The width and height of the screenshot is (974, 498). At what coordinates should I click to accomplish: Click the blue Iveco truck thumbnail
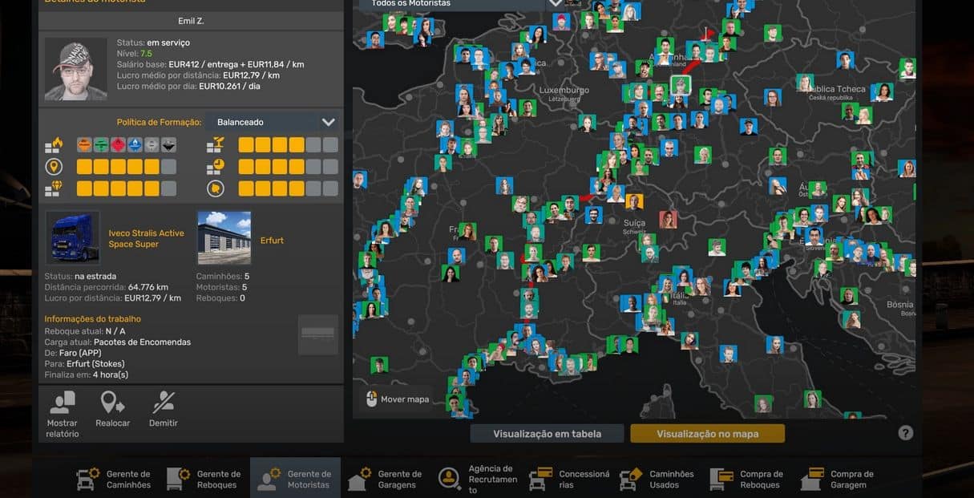73,238
